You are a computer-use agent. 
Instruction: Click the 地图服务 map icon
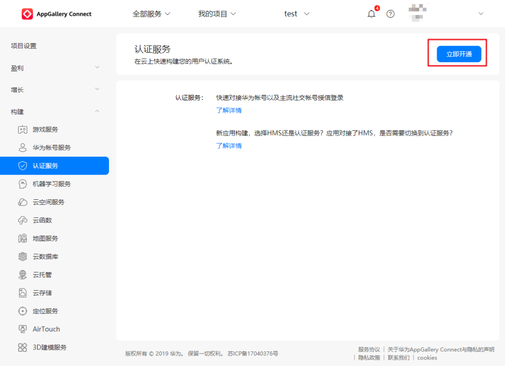[x=23, y=238]
